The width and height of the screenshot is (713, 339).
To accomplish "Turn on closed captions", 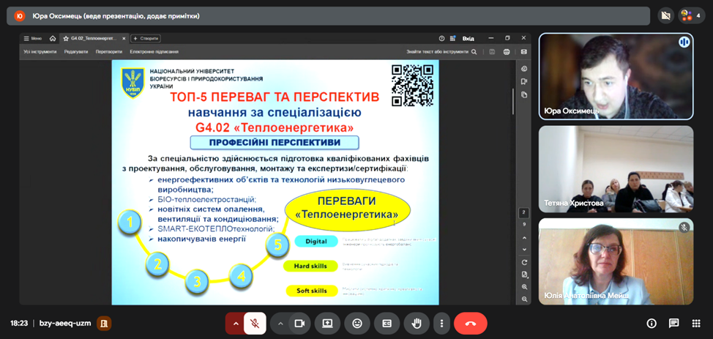I will pyautogui.click(x=387, y=324).
